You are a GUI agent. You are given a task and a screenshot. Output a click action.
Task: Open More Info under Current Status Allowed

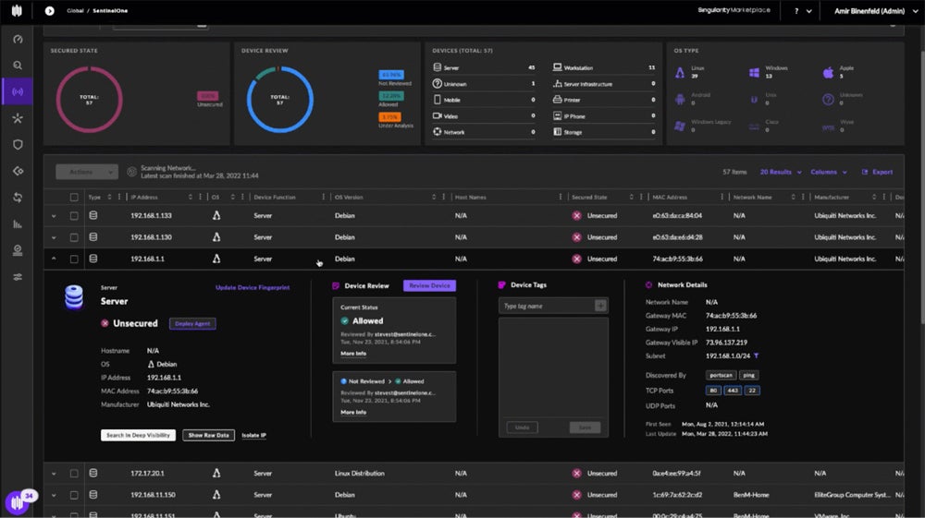pos(353,354)
